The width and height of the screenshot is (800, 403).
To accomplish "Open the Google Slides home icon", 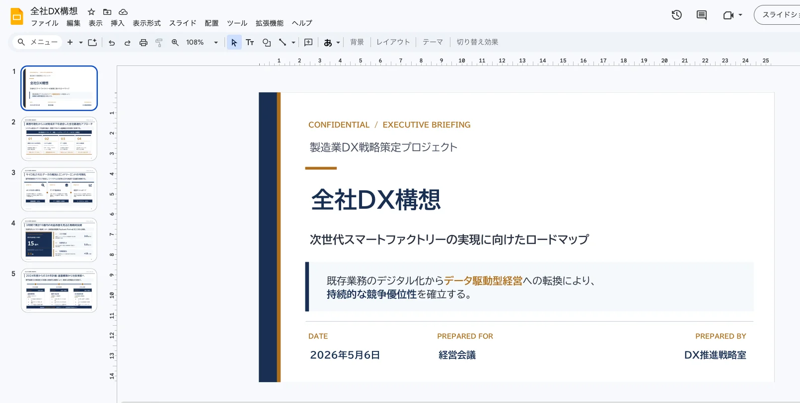I will point(17,16).
